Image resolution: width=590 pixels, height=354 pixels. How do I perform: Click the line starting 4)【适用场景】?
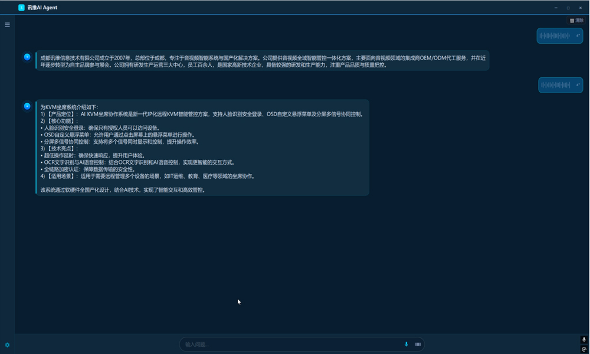coord(148,176)
